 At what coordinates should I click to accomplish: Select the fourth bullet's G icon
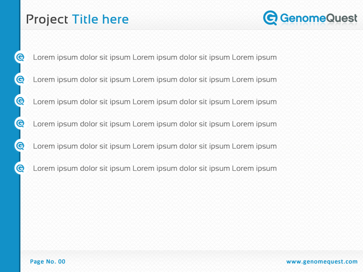(x=20, y=123)
